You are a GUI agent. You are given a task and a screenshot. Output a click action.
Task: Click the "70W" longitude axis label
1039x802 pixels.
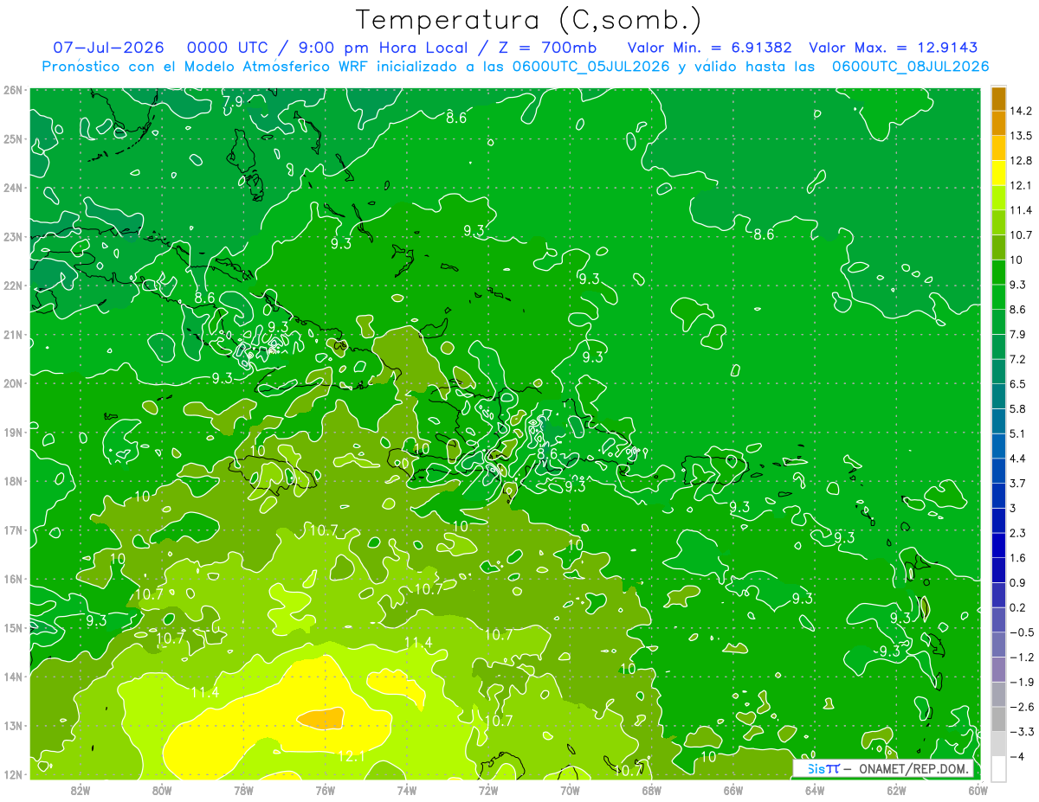[x=570, y=789]
